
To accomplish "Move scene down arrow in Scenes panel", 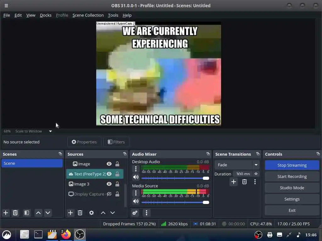I will [48, 213].
